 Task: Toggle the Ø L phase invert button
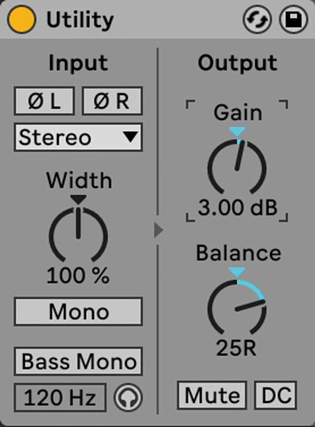pos(44,101)
